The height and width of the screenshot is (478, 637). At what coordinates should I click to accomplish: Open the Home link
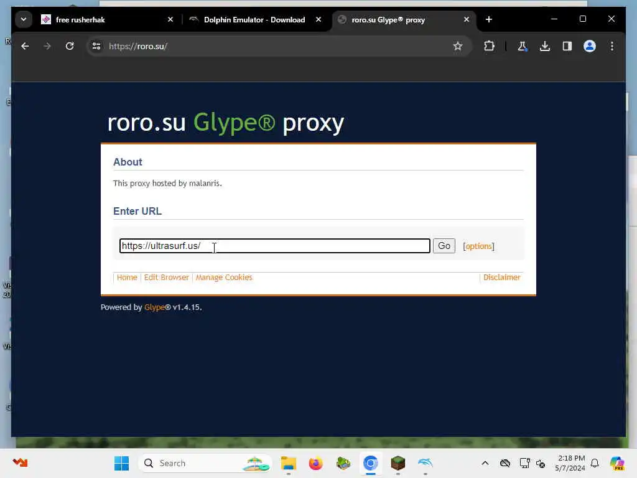click(127, 277)
